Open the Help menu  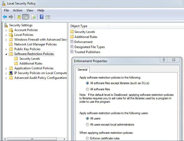[41, 10]
